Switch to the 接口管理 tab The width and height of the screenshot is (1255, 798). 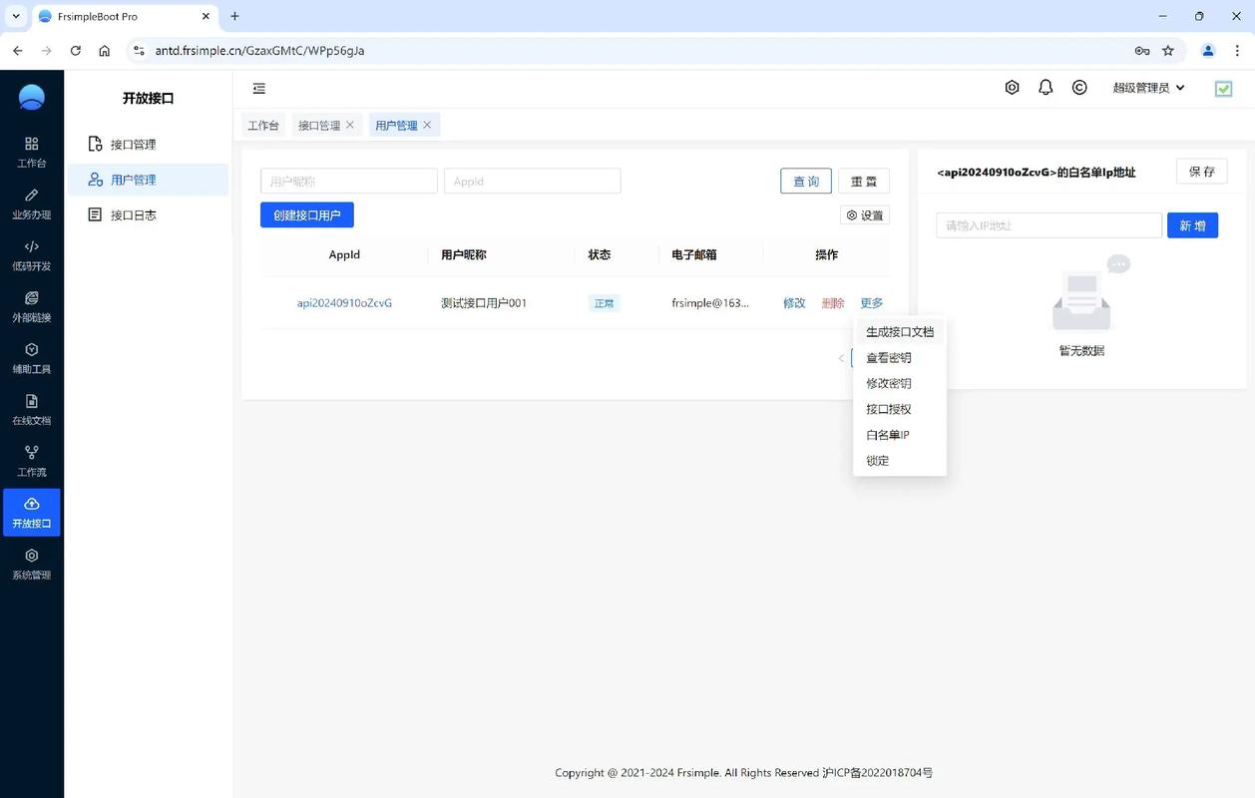coord(320,125)
